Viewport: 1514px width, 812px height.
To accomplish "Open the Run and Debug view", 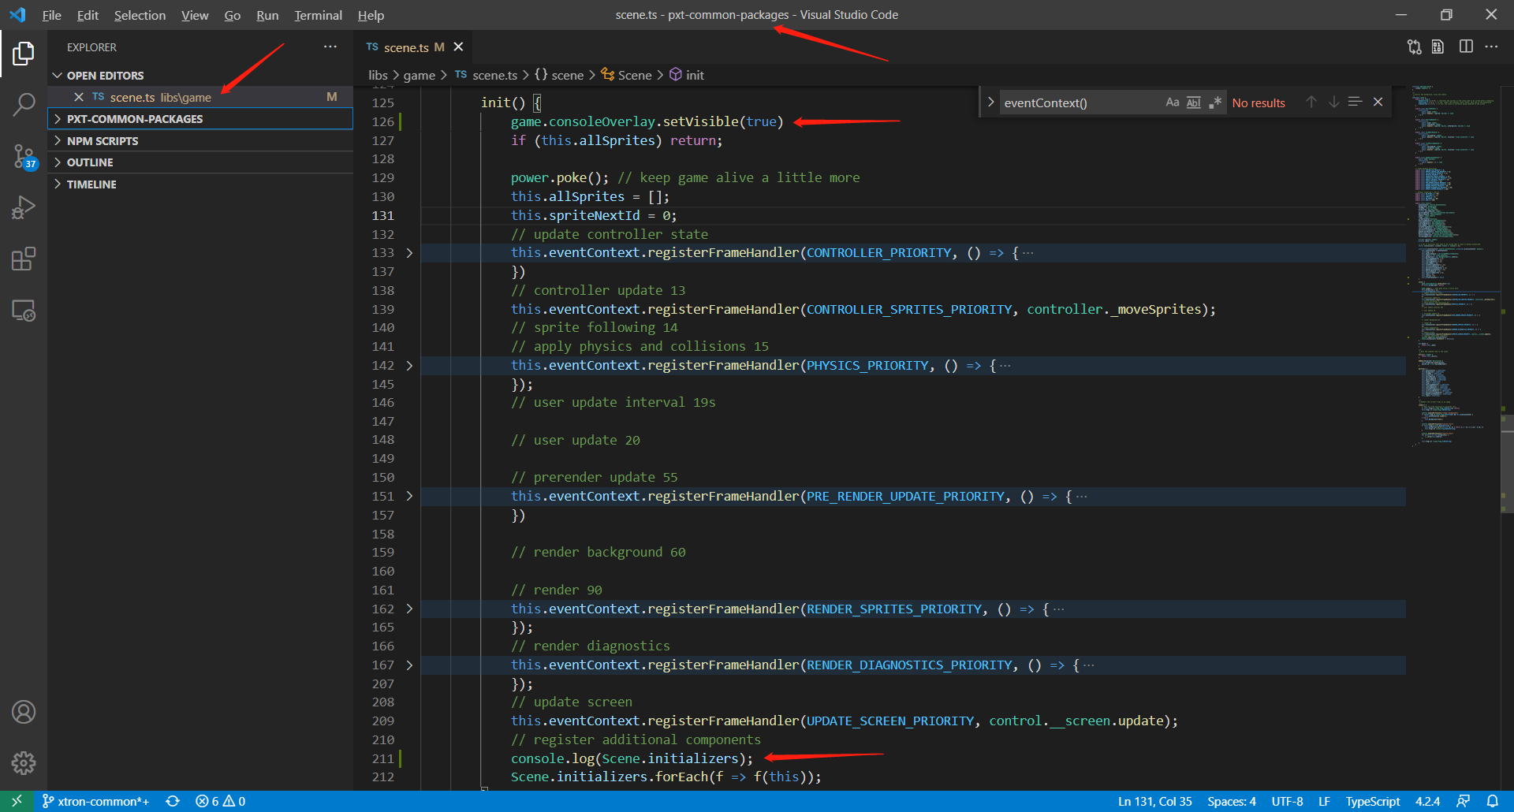I will (x=24, y=207).
